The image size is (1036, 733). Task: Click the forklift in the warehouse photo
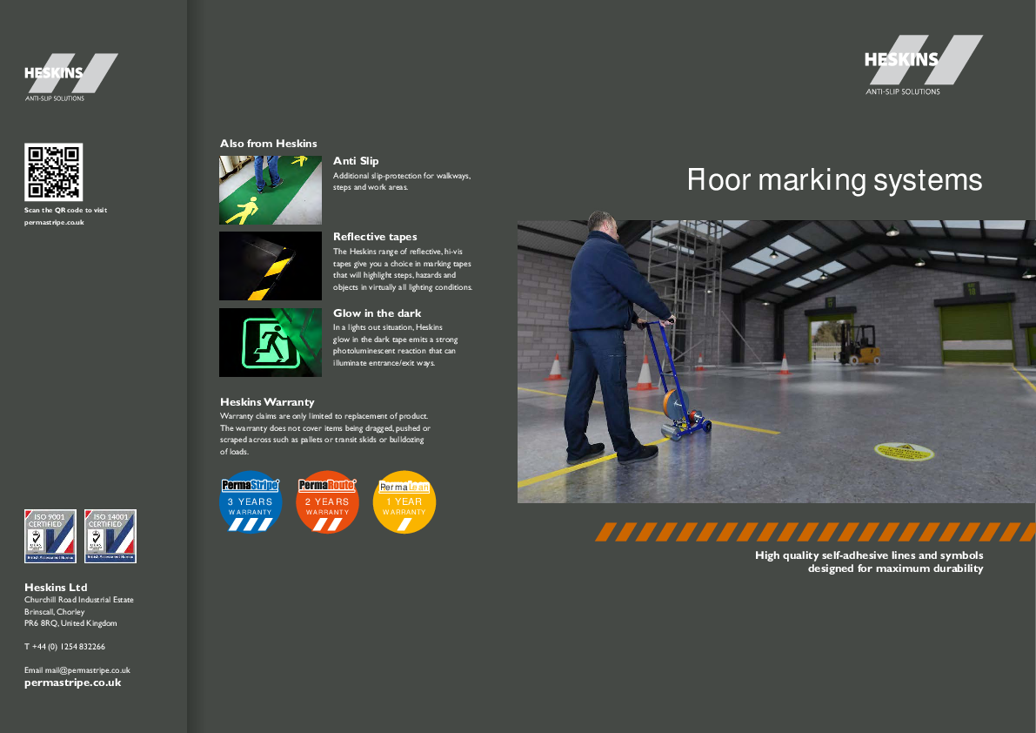pos(859,344)
